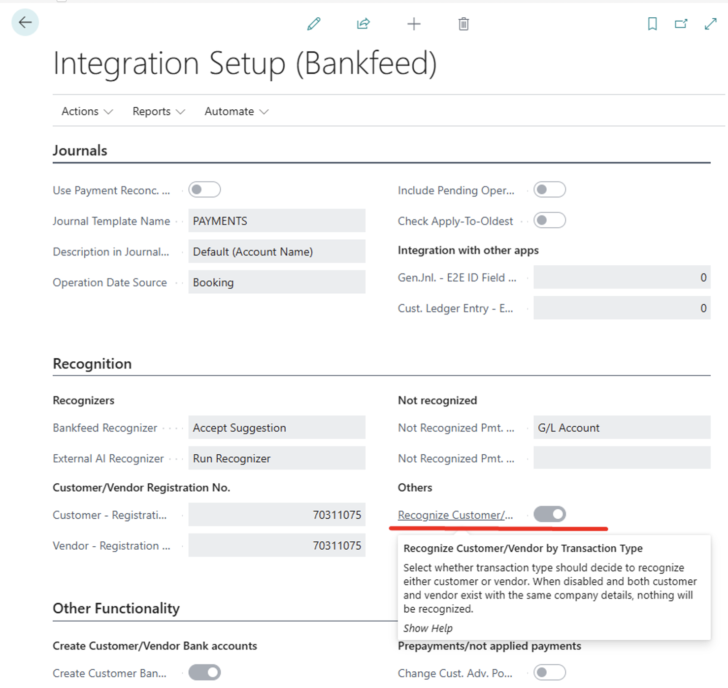Click Create Customer/Vendor Bank accounts heading

pyautogui.click(x=155, y=646)
